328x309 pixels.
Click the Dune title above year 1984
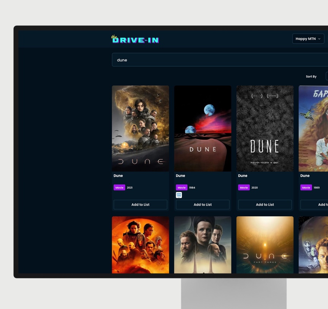tap(180, 176)
